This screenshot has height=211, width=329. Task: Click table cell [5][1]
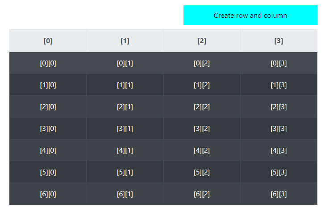click(125, 172)
